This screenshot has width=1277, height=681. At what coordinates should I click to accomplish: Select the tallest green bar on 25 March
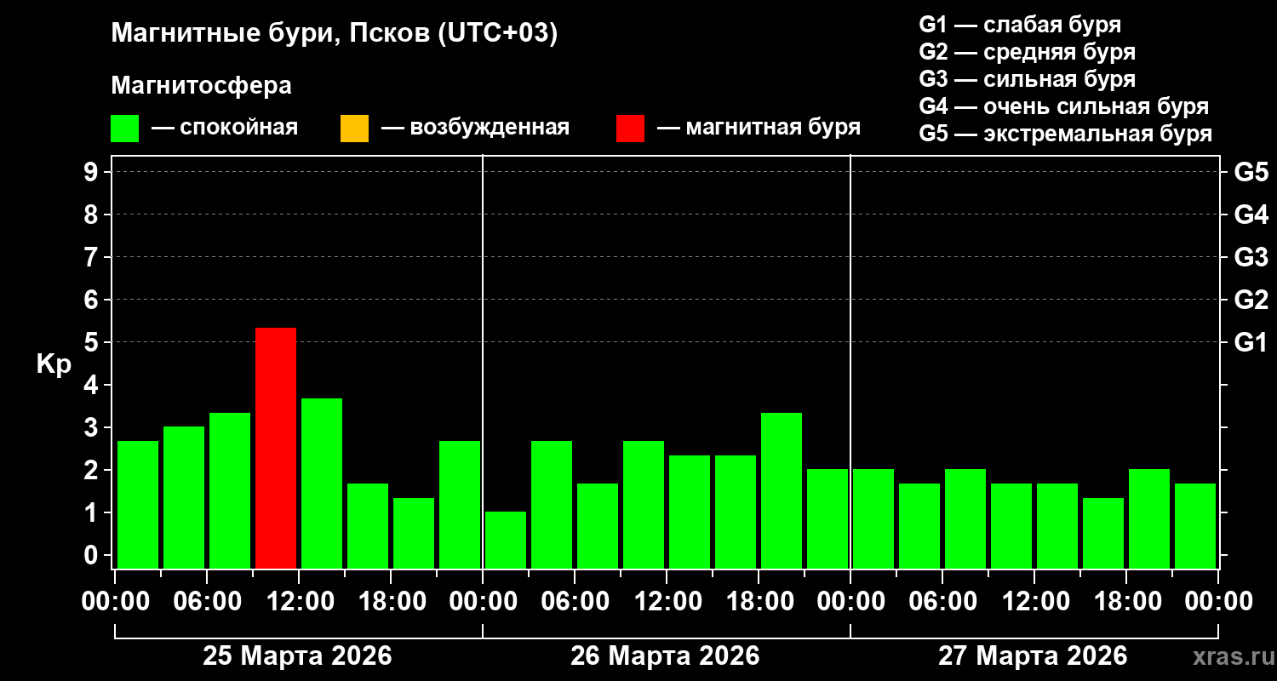322,484
